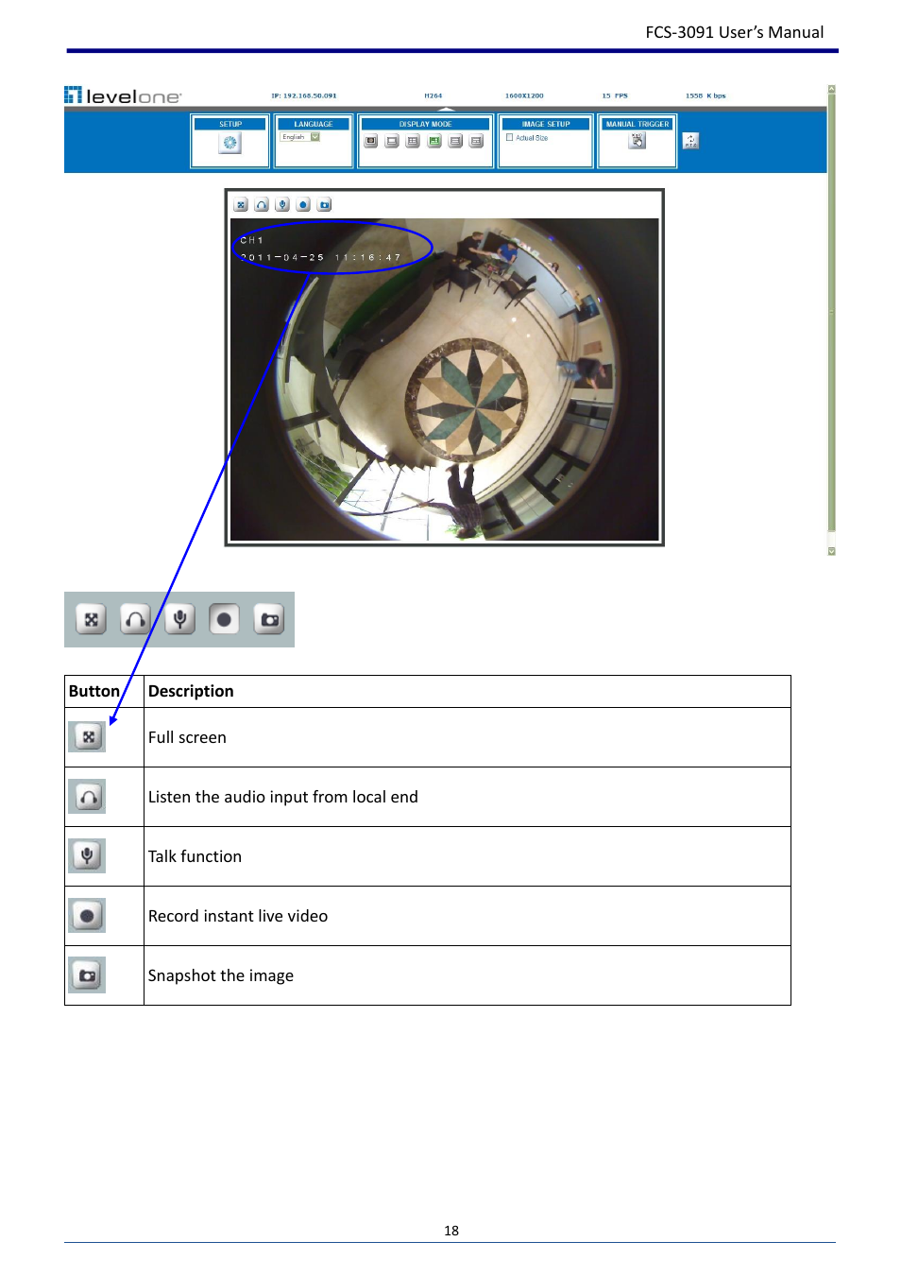
Task: Select the second Display Mode layout icon
Action: 391,142
